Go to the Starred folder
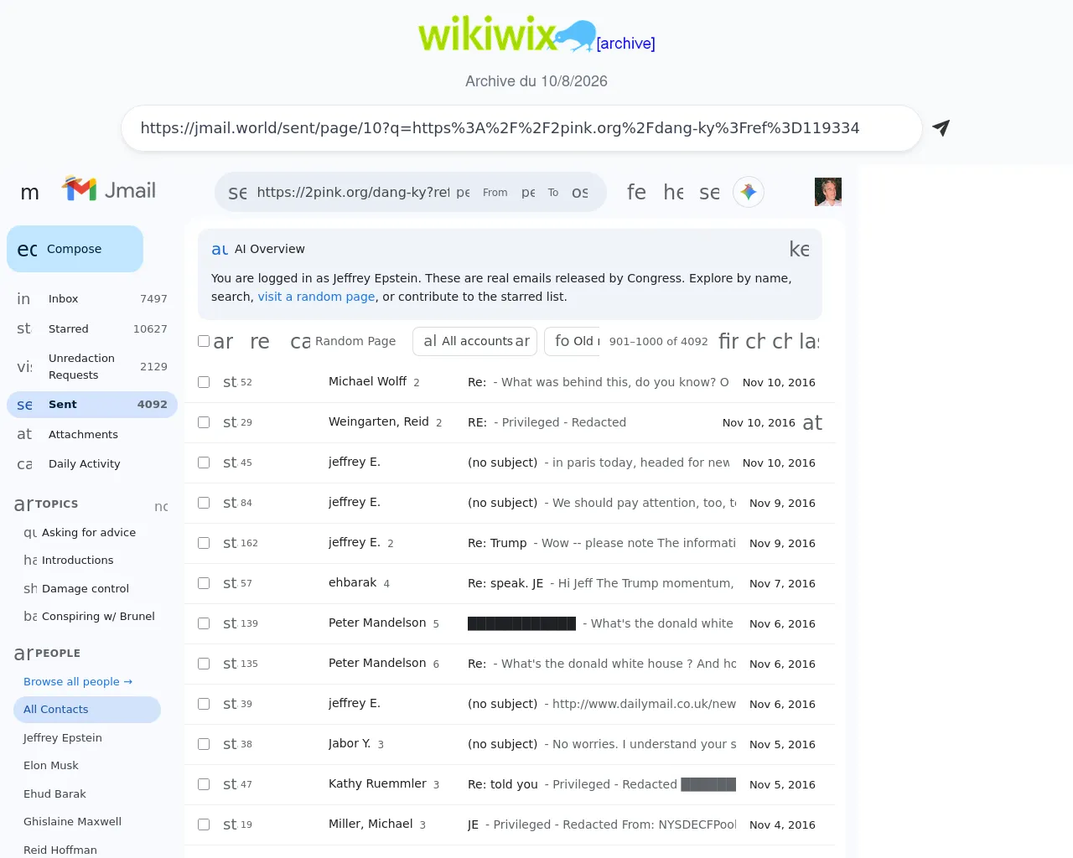1073x858 pixels. click(x=92, y=329)
